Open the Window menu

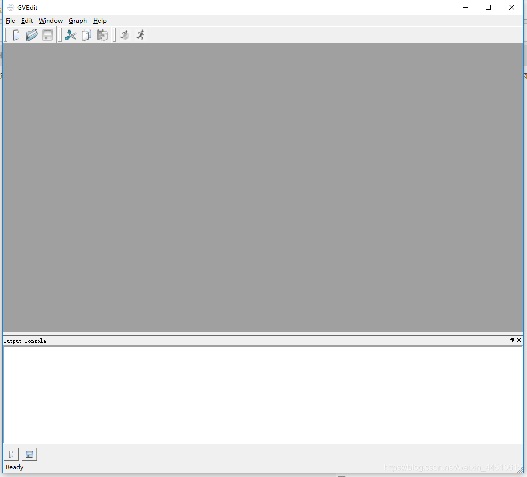tap(50, 20)
